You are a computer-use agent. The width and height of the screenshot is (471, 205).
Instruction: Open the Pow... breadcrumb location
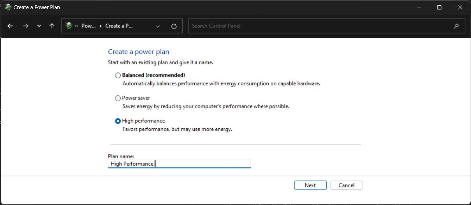pos(88,26)
